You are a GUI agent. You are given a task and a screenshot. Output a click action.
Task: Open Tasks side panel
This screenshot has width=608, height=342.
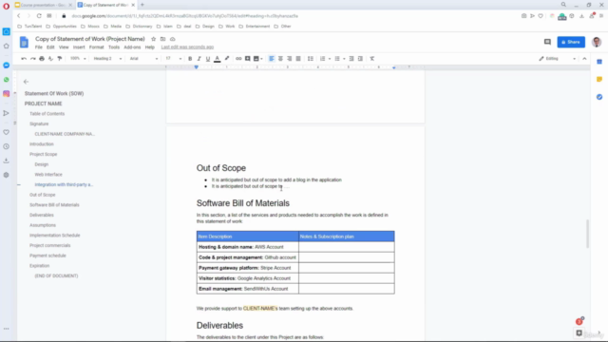coord(599,97)
